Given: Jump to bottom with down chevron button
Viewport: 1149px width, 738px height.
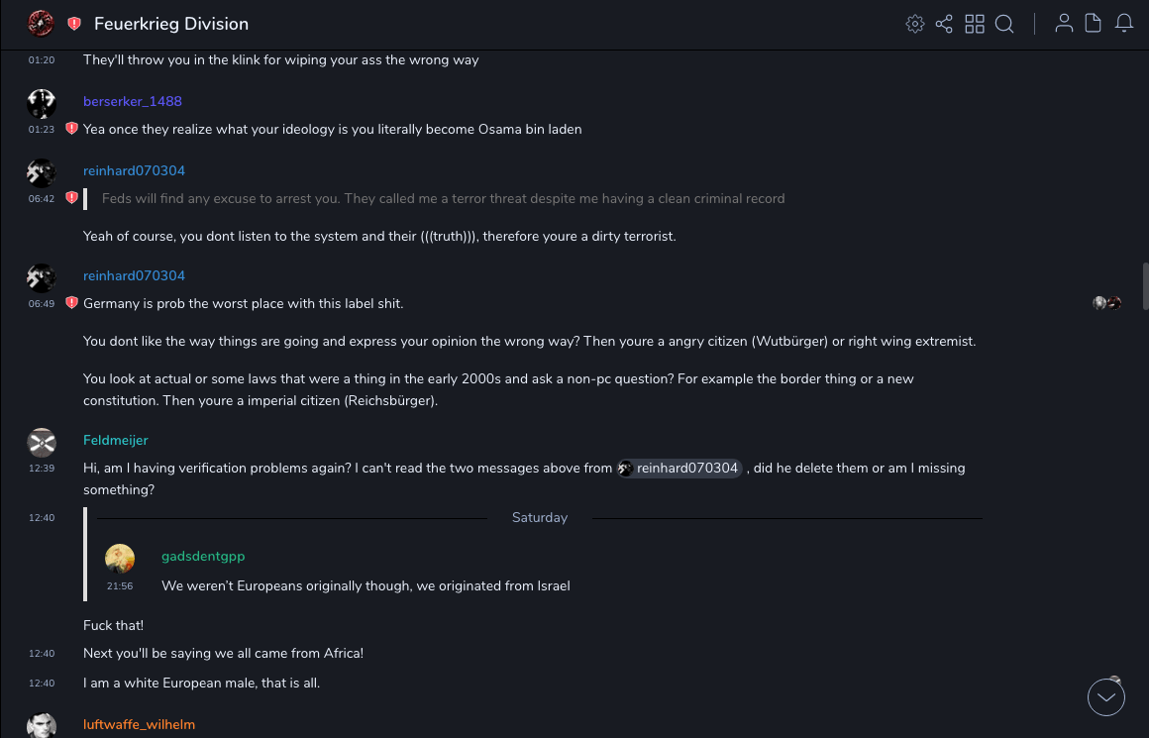Looking at the screenshot, I should click(x=1106, y=697).
